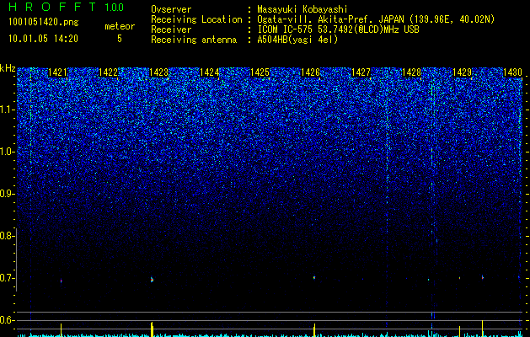Click time marker 1424
This screenshot has height=337, width=530.
click(x=209, y=72)
